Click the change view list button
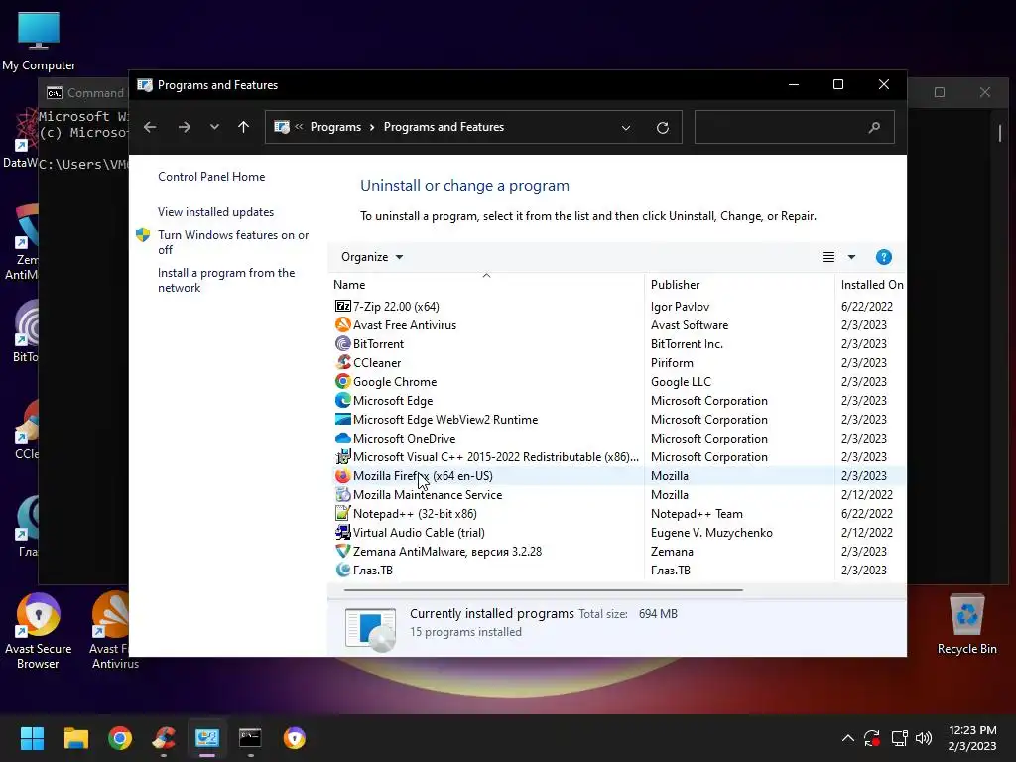Screen dimensions: 1016x762 (x=828, y=257)
